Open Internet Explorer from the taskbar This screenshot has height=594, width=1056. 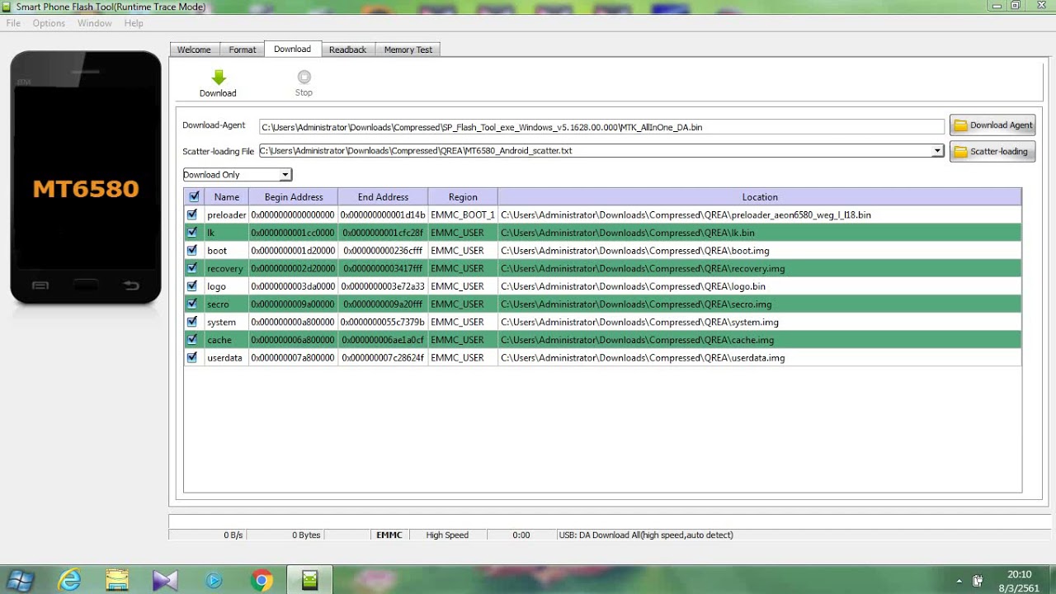[x=70, y=581]
